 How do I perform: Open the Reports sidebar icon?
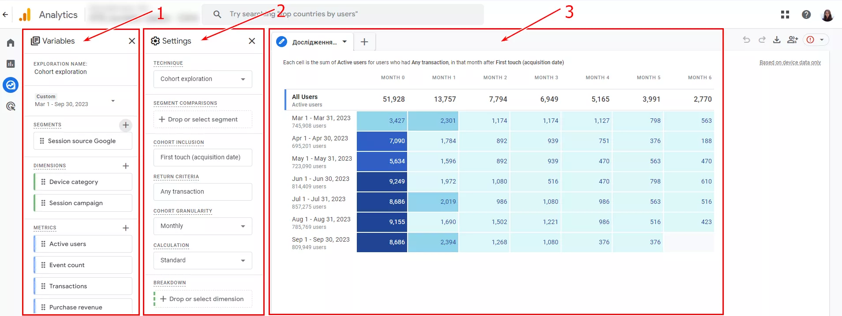click(11, 64)
